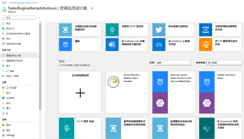244x139 pixels.
Task: Select the HTTP request trigger card (当收到 HTTP 请求时)
Action: click(x=127, y=30)
